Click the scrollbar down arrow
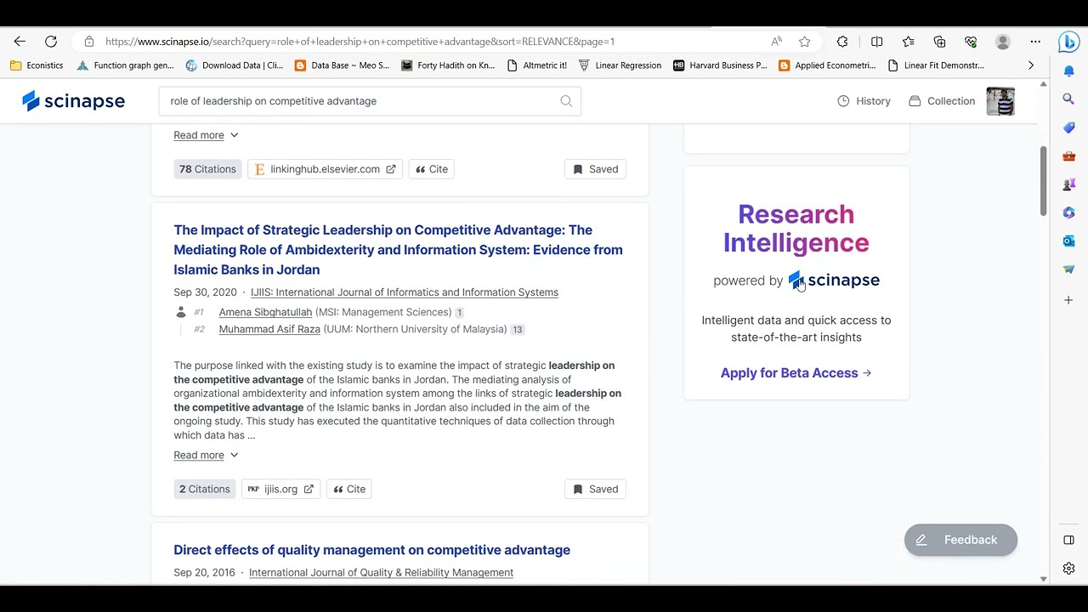This screenshot has width=1088, height=612. tap(1044, 579)
